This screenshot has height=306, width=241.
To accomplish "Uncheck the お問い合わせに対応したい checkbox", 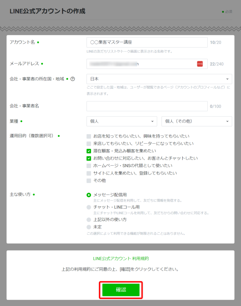I will click(x=89, y=158).
